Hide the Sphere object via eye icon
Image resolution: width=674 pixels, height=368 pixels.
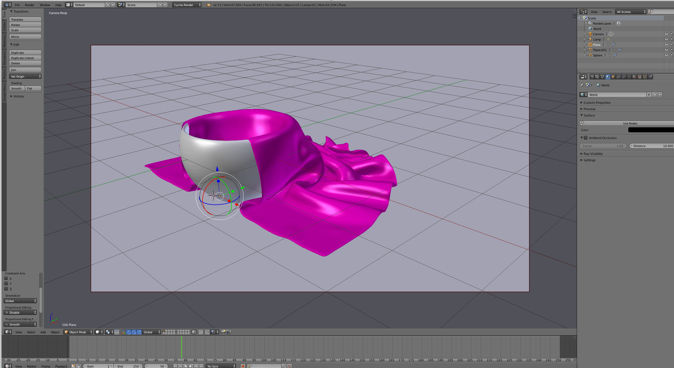pyautogui.click(x=666, y=55)
